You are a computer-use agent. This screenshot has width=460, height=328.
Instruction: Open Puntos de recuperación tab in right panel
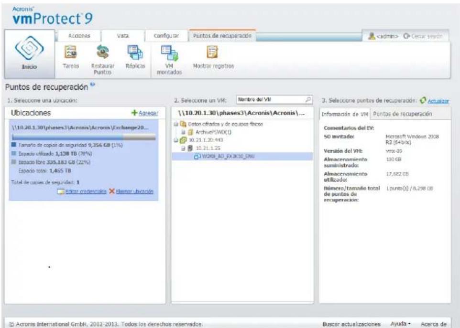point(402,114)
